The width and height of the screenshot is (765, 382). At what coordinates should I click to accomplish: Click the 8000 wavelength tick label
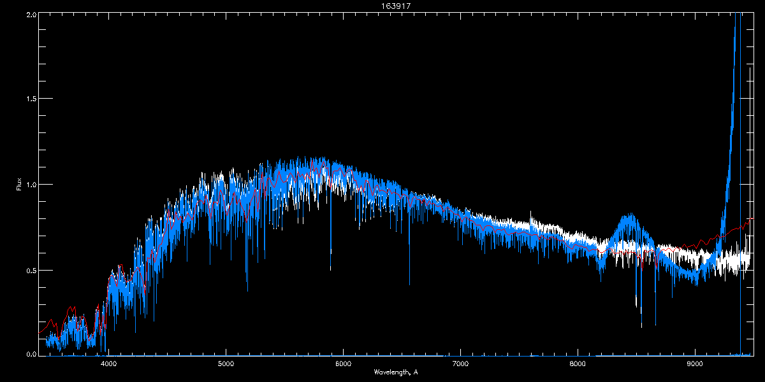578,364
